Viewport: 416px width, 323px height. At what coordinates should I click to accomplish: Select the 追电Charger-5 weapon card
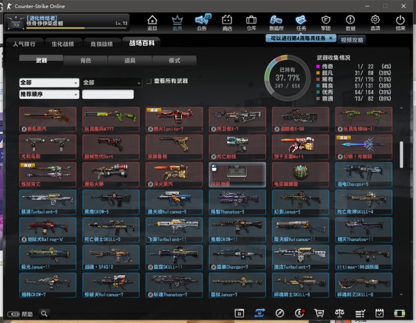point(363,175)
